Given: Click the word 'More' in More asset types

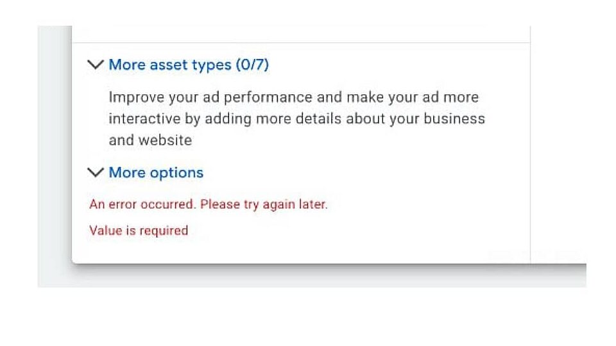Looking at the screenshot, I should point(125,65).
